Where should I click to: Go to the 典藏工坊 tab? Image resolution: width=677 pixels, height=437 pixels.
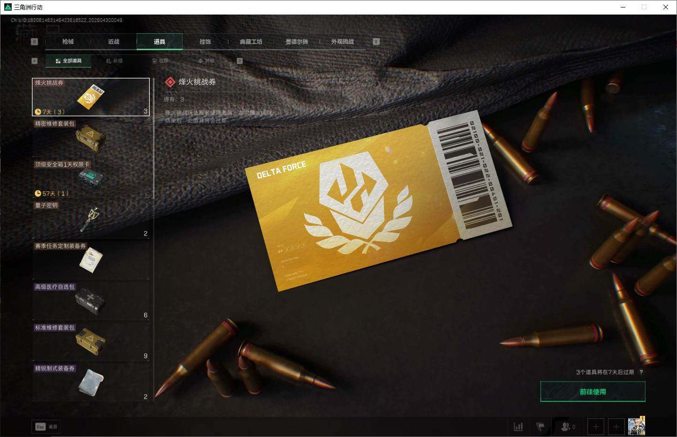coord(251,42)
